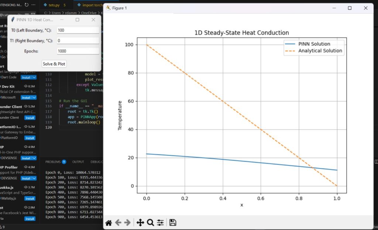This screenshot has height=230, width=378.
Task: Activate the Pan tool in Figure toolbar
Action: (x=140, y=223)
